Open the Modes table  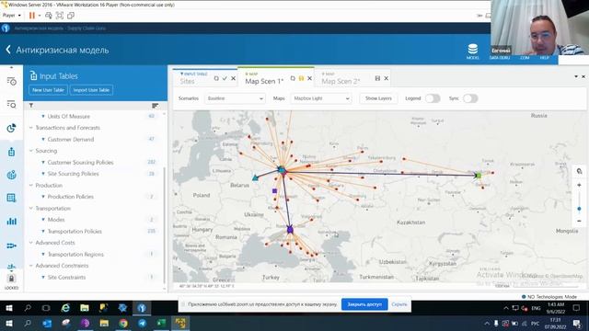point(56,220)
